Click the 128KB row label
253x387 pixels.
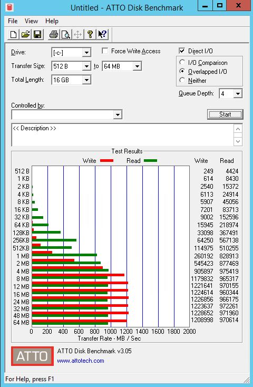coord(21,233)
